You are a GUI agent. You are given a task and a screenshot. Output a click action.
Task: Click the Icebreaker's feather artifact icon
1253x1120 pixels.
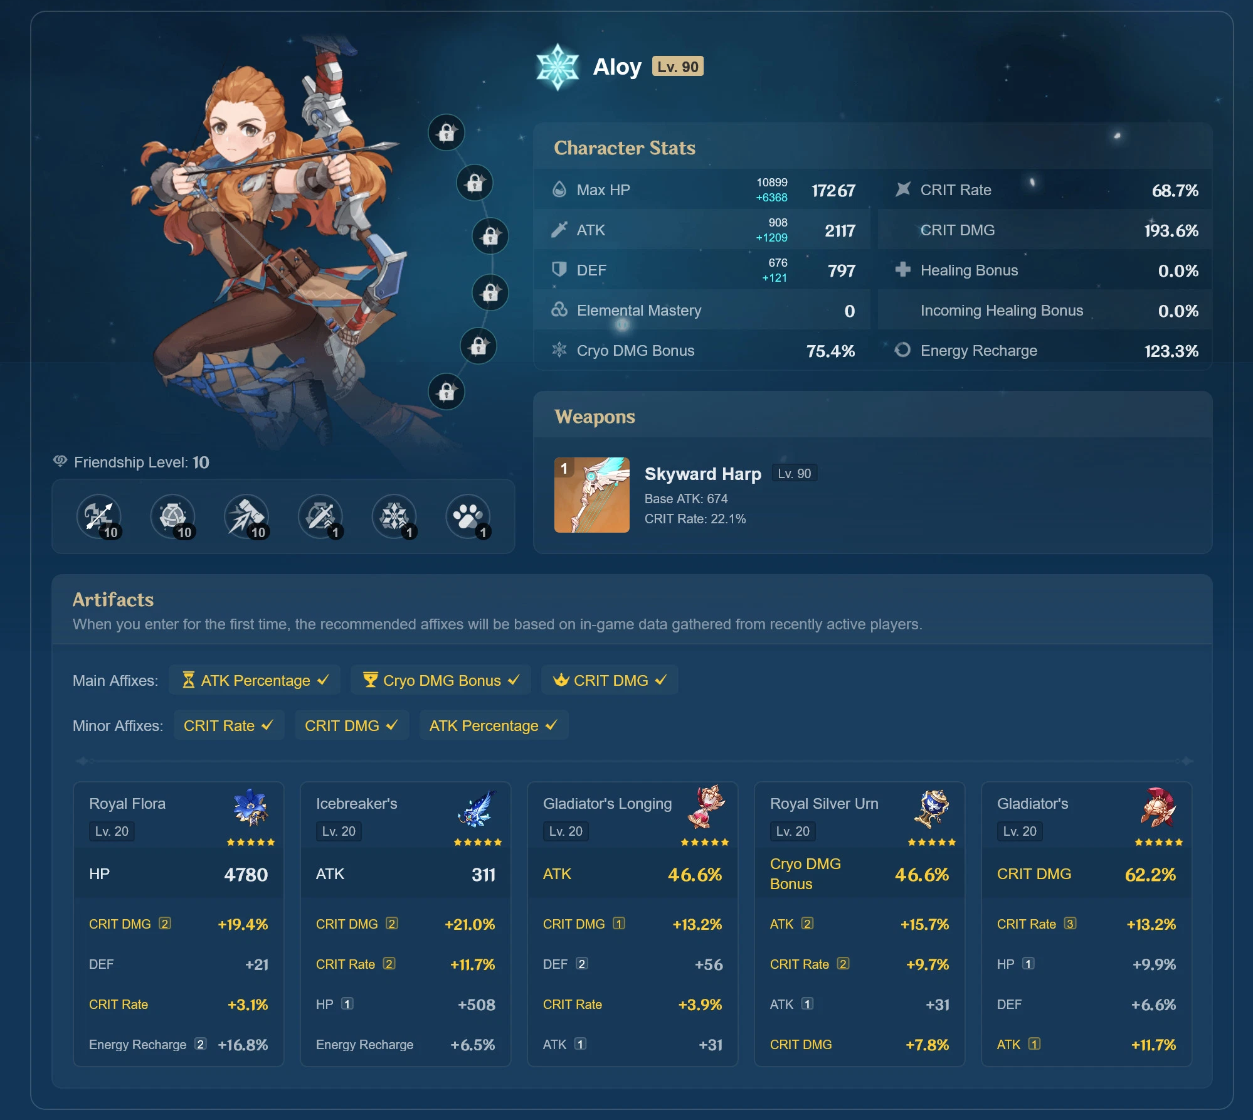click(477, 808)
